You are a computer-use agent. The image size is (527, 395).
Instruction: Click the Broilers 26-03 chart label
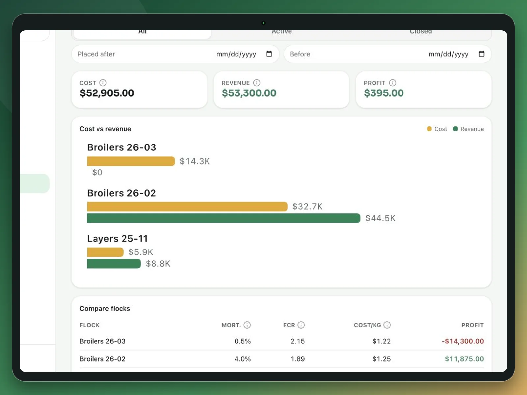(x=122, y=147)
